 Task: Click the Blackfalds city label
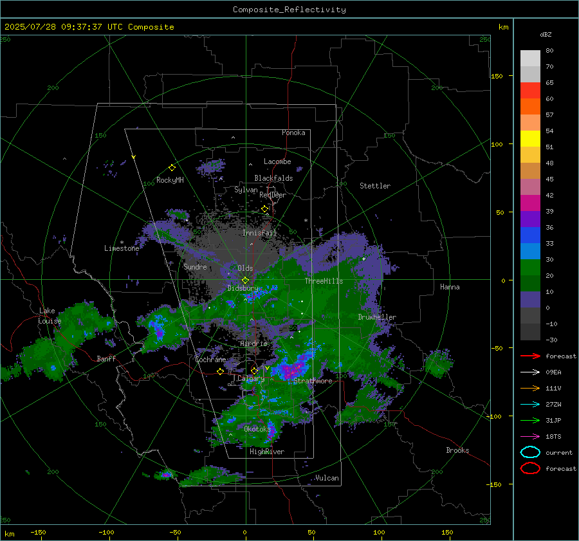(x=273, y=178)
